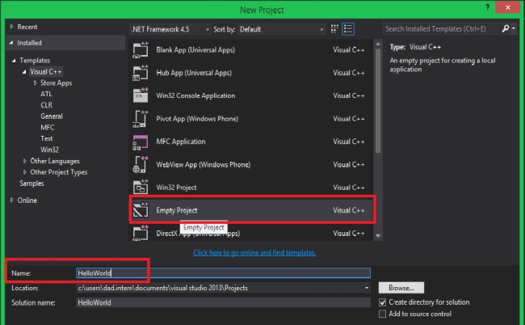
Task: Toggle Create directory for solution checkbox
Action: click(382, 302)
